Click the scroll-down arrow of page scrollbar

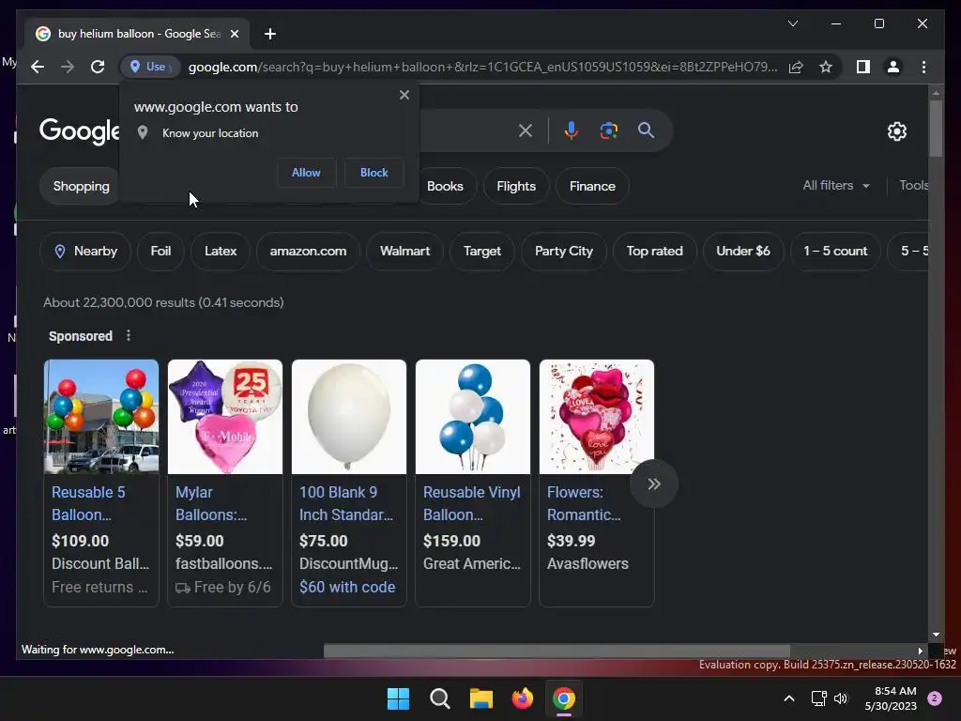tap(936, 635)
